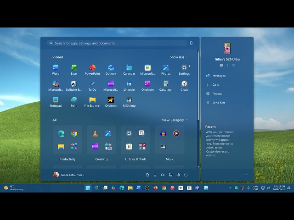
Task: Open the Gilles Letourneau account menu
Action: [68, 175]
